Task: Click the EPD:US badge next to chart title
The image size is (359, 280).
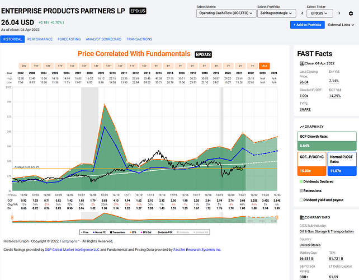Action: click(203, 54)
